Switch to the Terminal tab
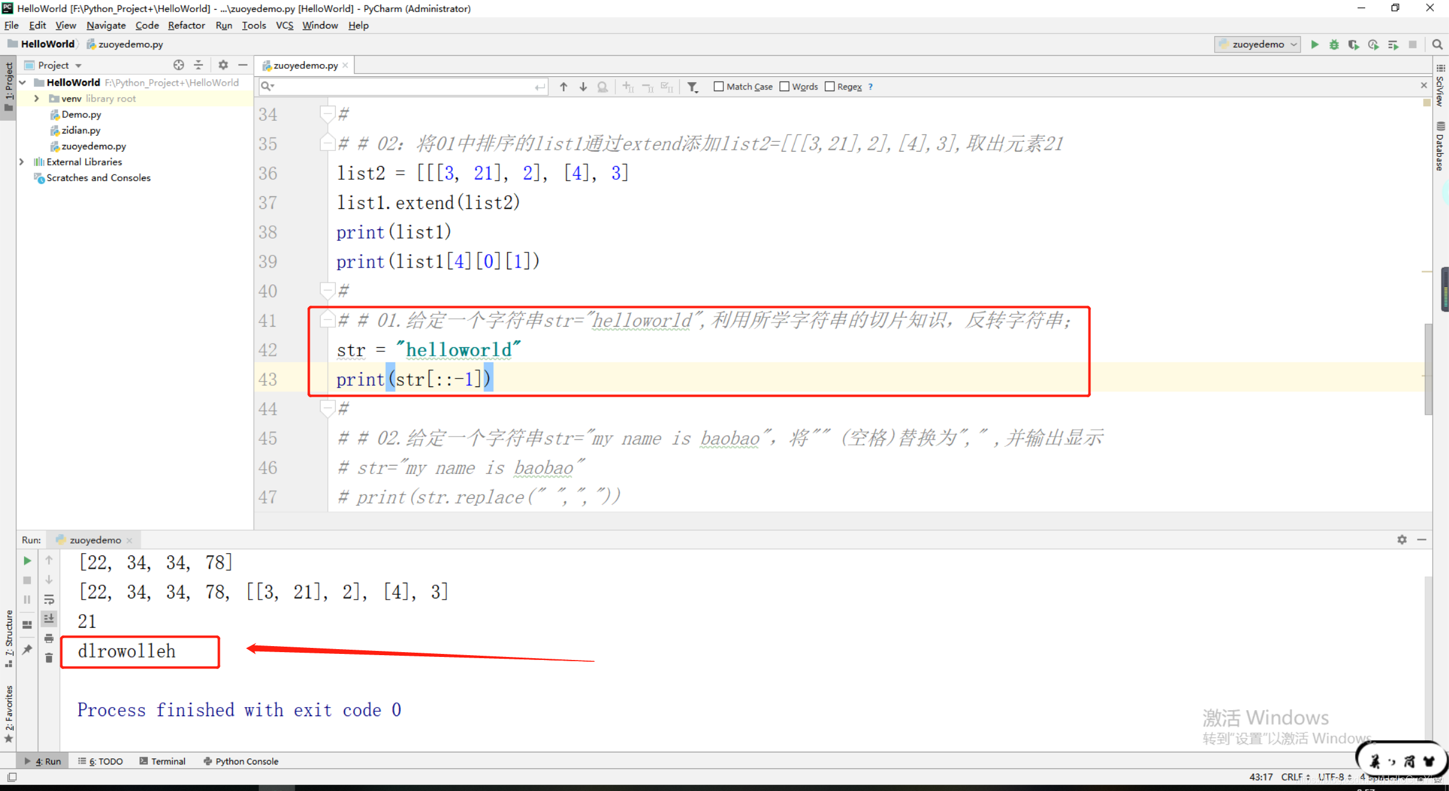The width and height of the screenshot is (1449, 791). click(162, 761)
